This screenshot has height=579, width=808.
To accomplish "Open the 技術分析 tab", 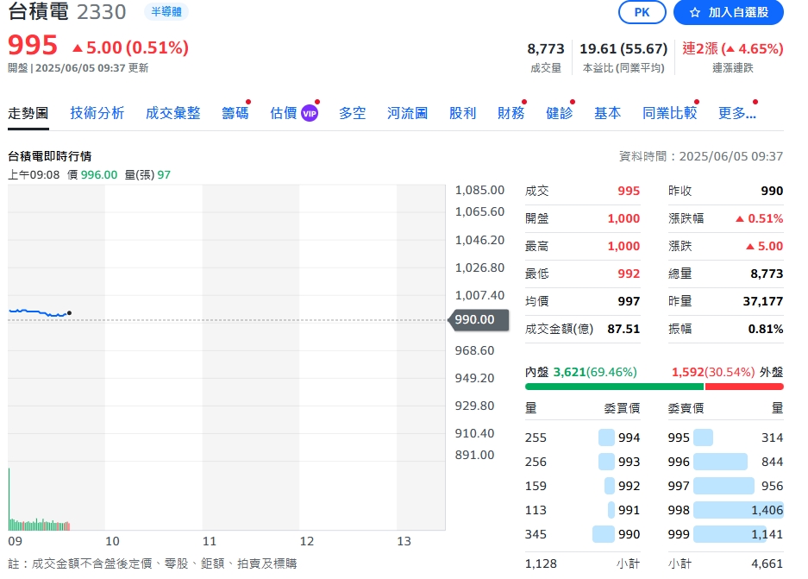I will tap(97, 113).
